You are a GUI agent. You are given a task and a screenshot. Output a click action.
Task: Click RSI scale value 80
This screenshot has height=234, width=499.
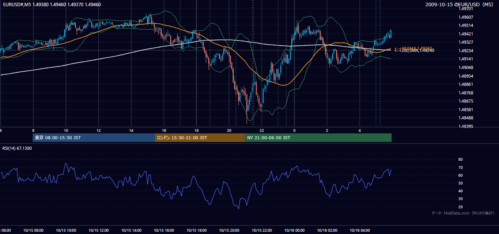coord(460,160)
